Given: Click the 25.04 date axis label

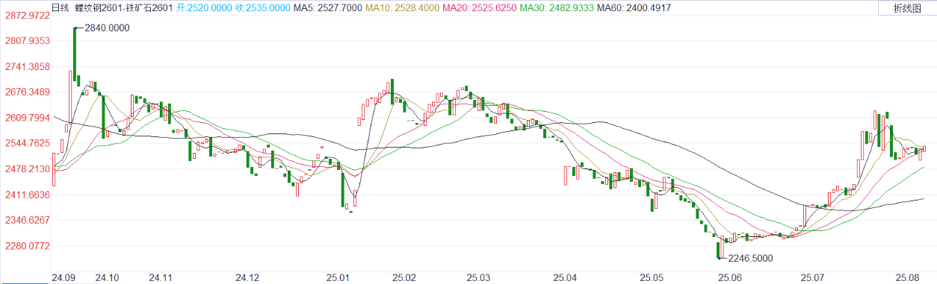Looking at the screenshot, I should pyautogui.click(x=565, y=277).
